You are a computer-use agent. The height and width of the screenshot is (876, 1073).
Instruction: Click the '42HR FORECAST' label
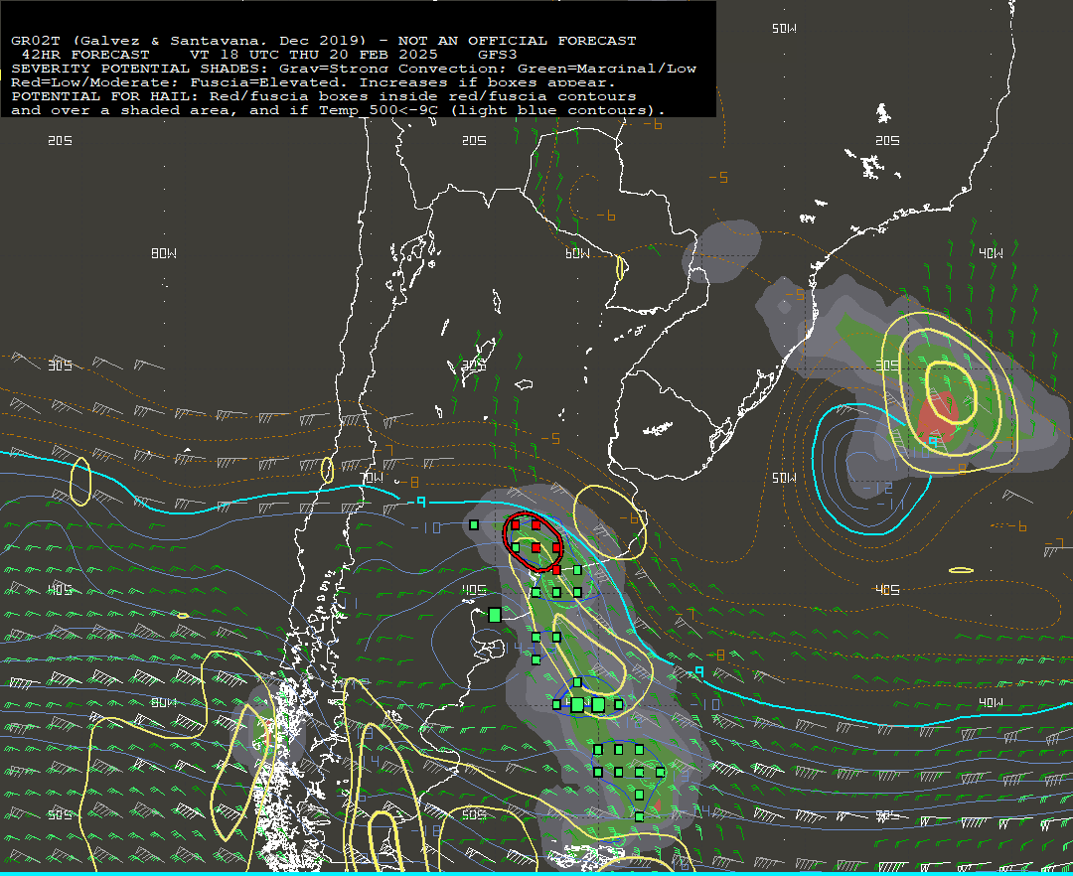point(85,55)
